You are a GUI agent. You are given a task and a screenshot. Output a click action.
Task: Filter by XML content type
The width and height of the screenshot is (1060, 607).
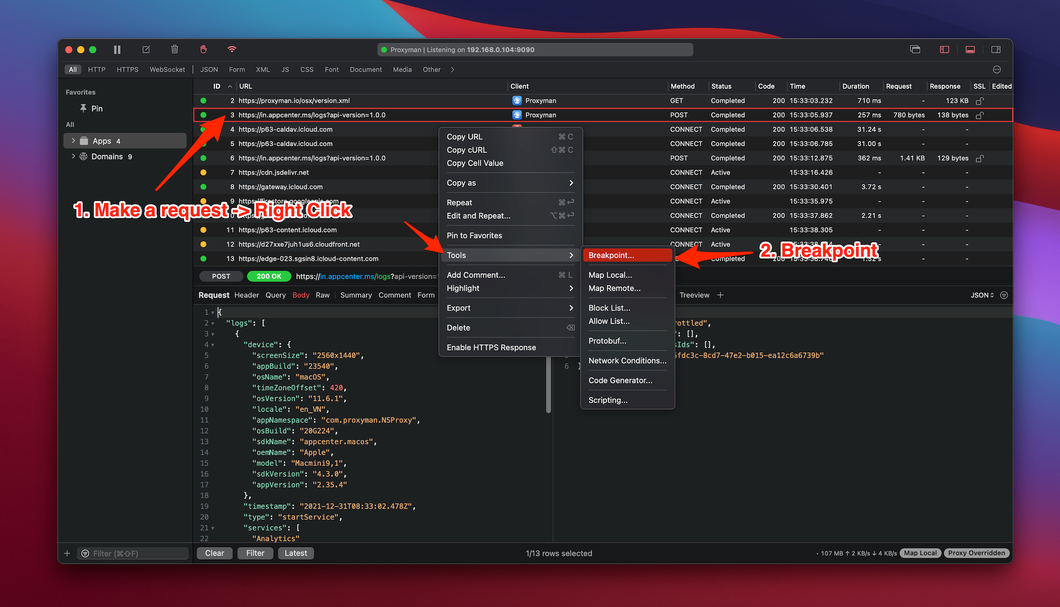(263, 69)
